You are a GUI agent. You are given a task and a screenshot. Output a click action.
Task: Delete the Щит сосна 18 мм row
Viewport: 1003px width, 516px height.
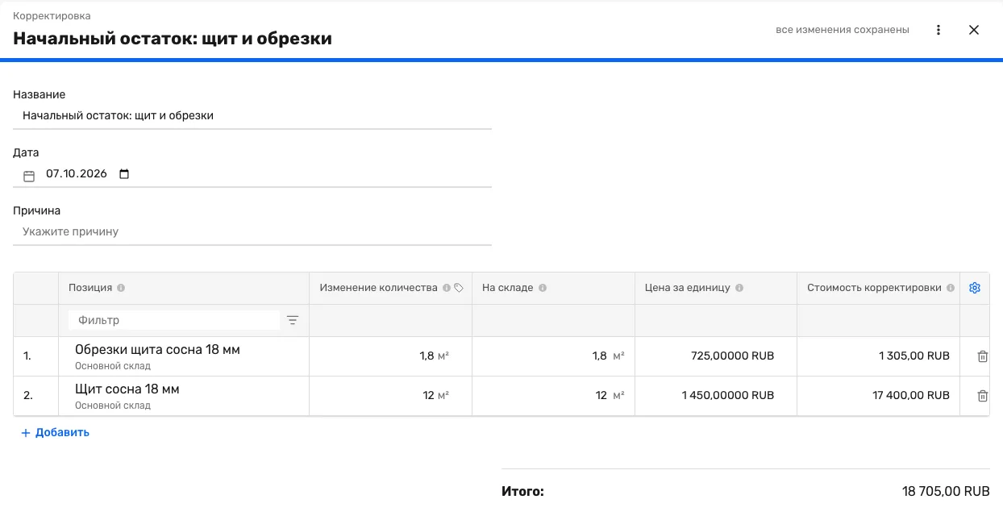pos(982,396)
